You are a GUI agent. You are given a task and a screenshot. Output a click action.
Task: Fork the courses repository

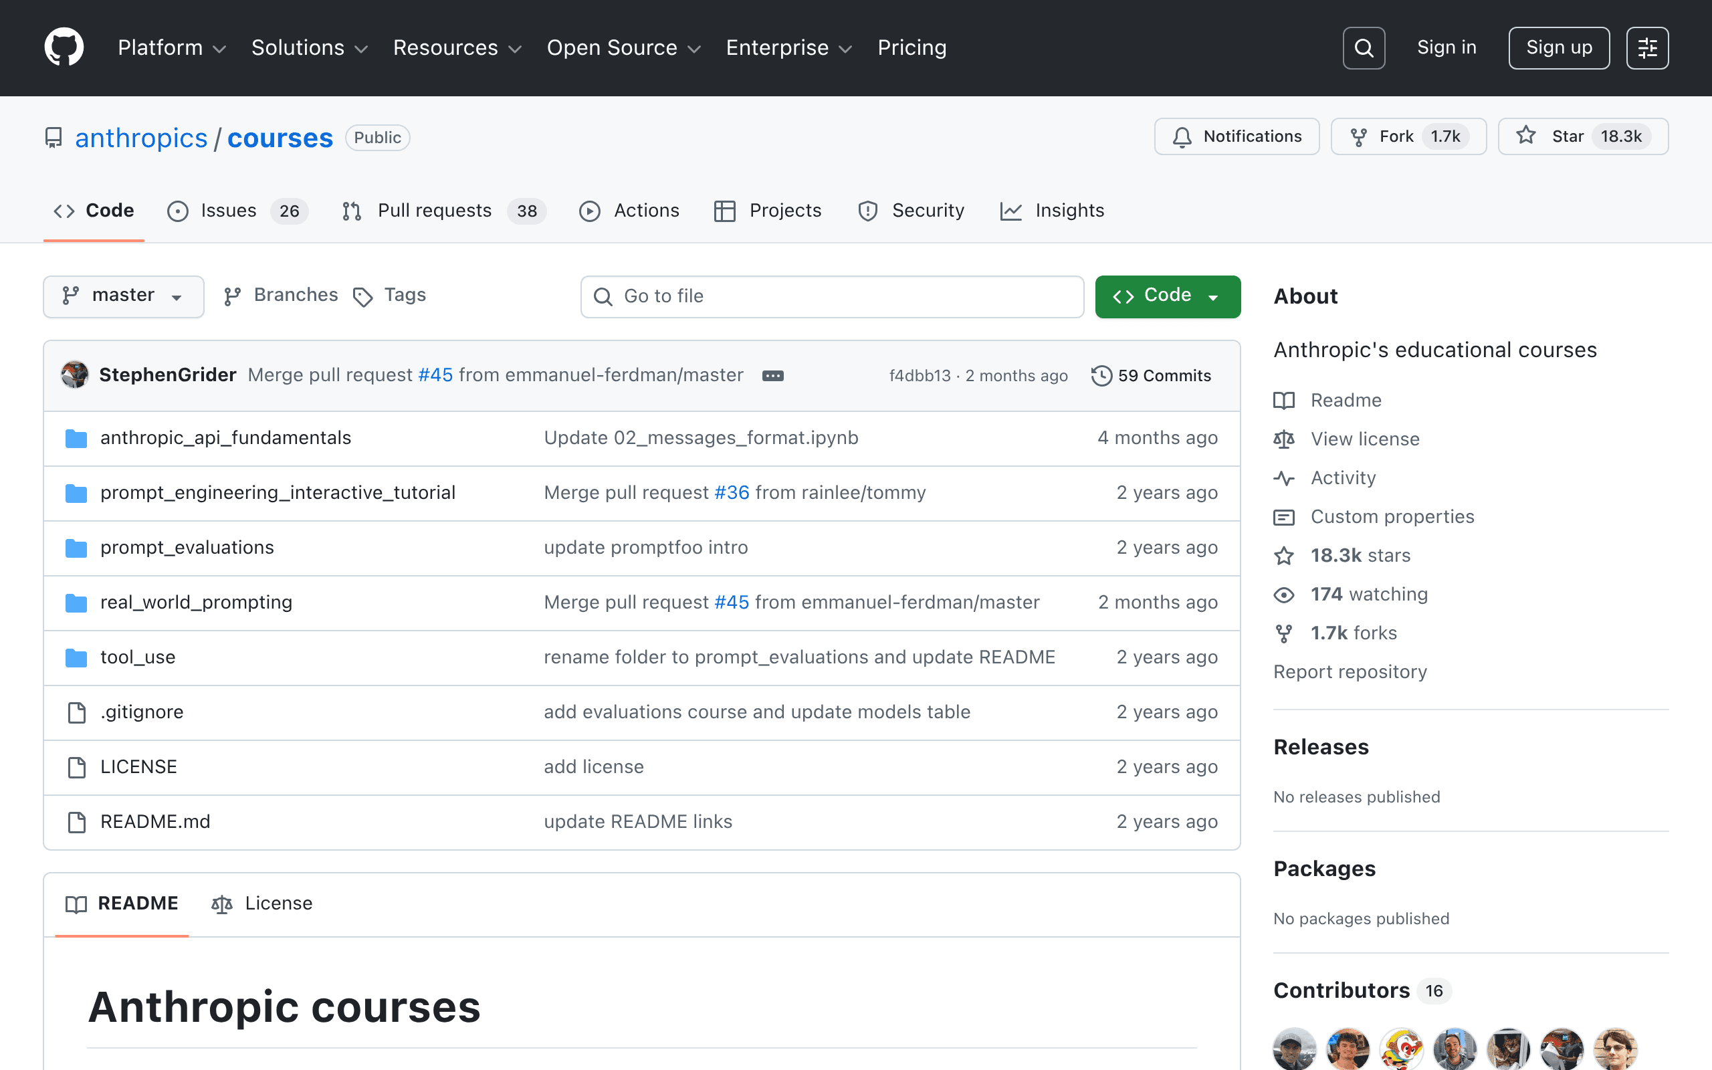point(1408,136)
